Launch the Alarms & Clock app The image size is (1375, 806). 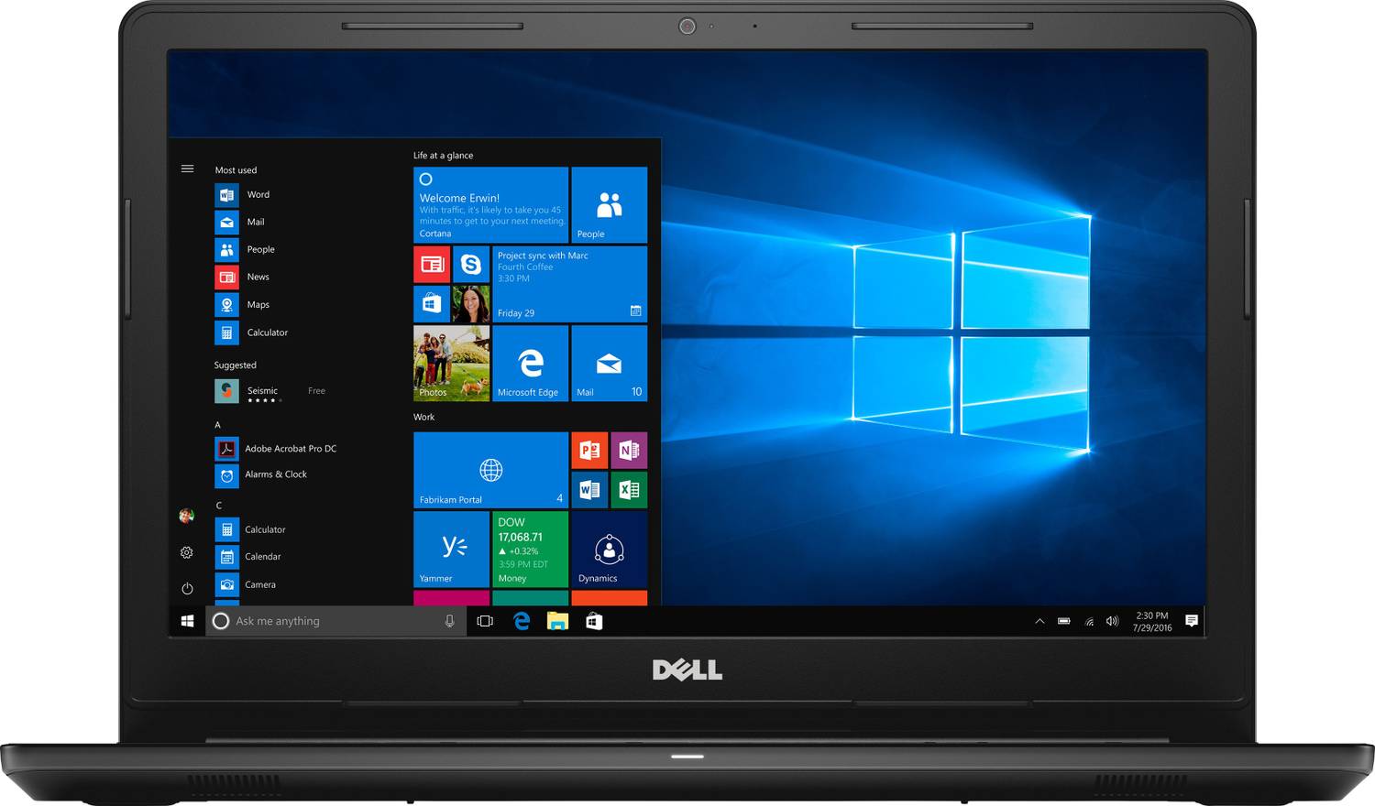tap(274, 475)
